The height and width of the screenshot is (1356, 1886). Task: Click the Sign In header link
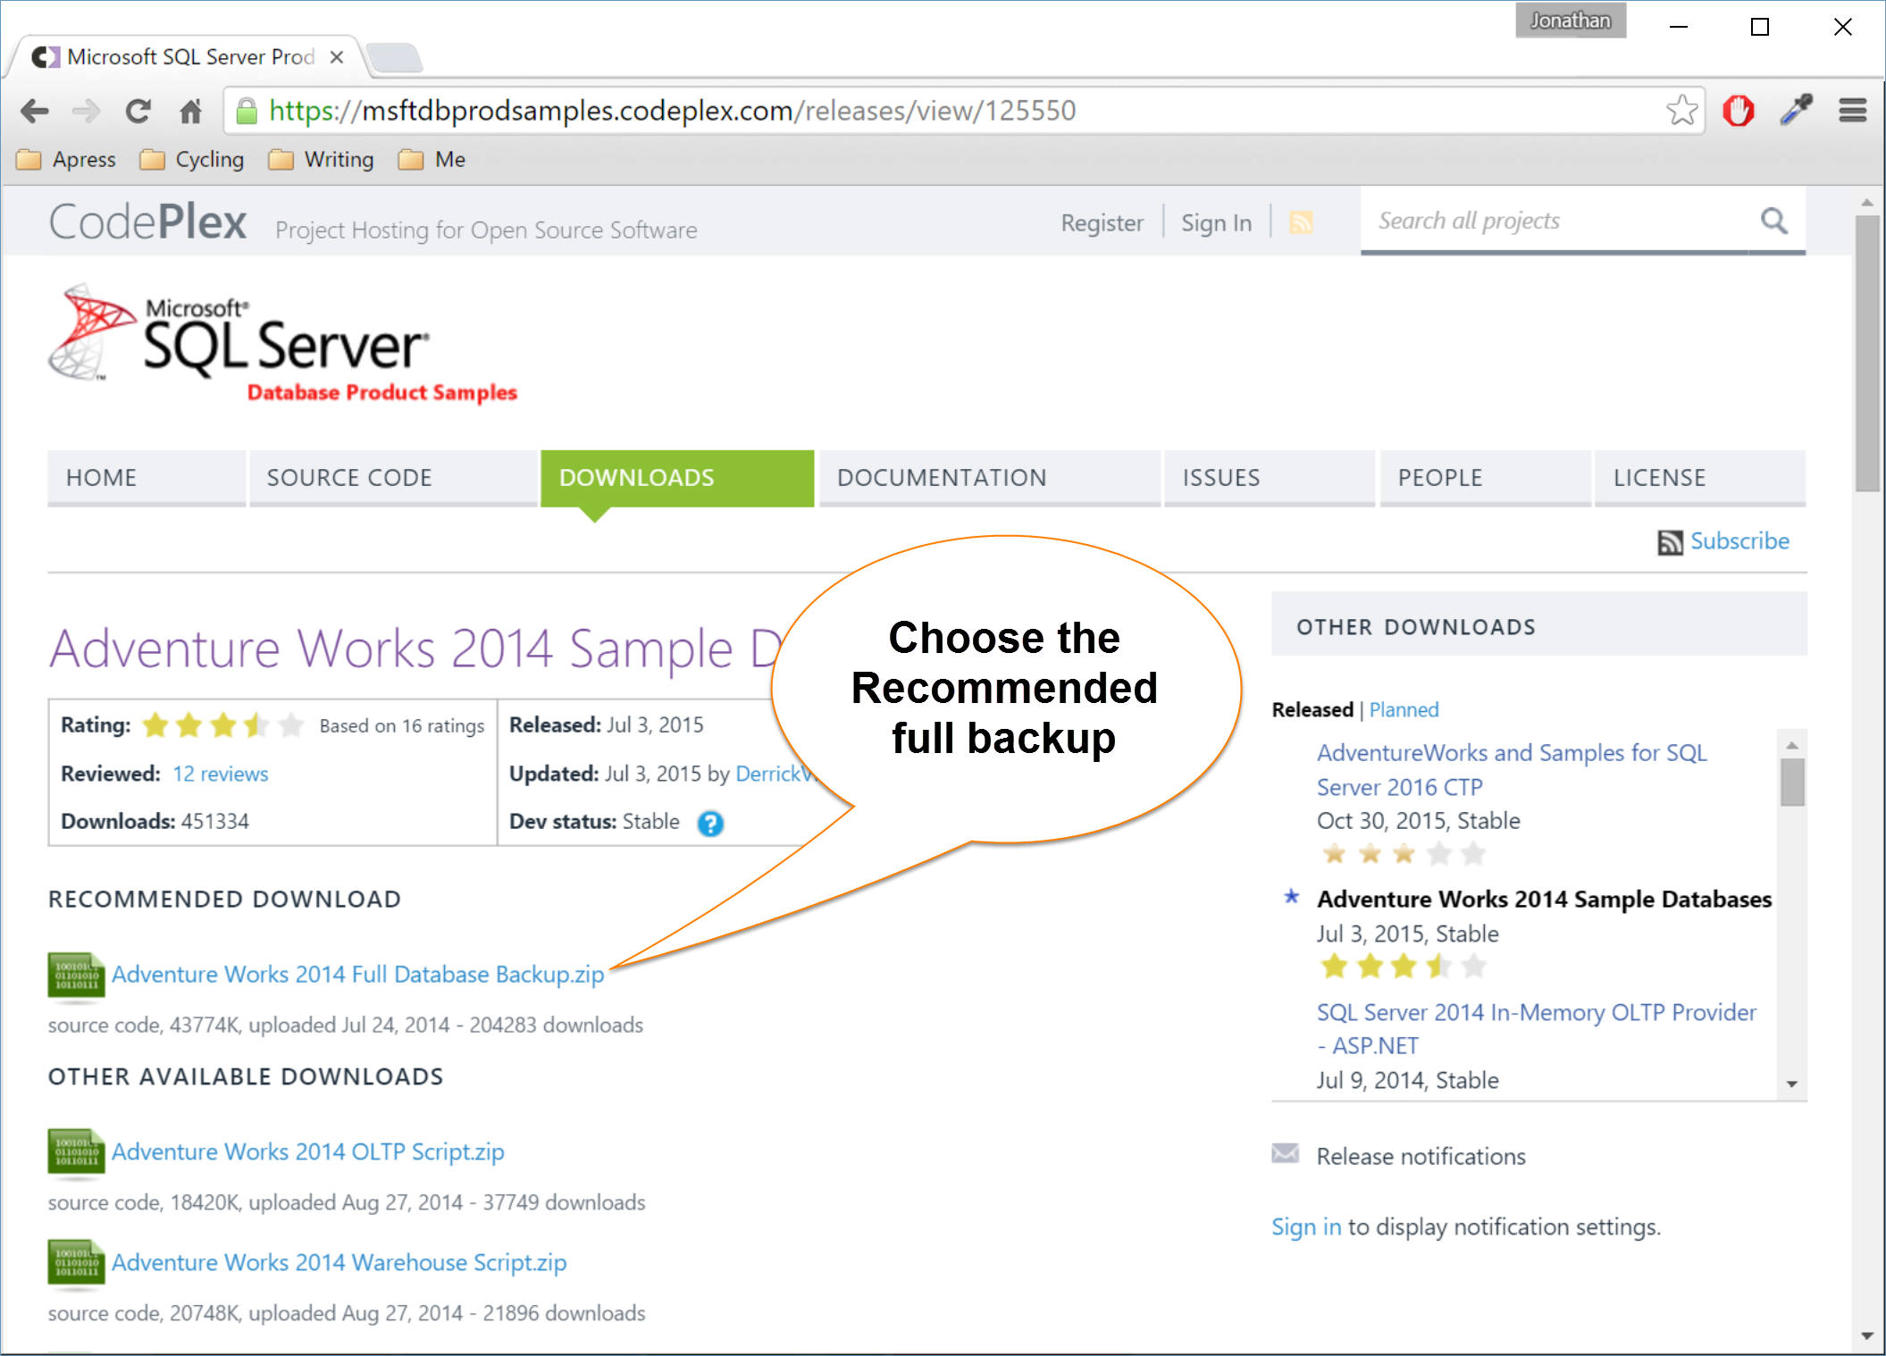(1216, 223)
